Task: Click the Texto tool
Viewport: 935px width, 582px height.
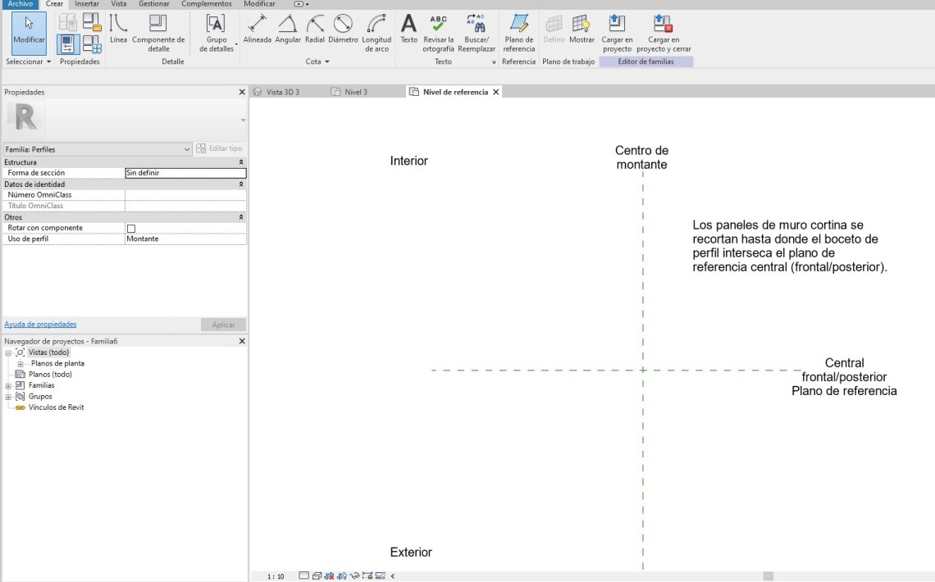Action: coord(408,30)
